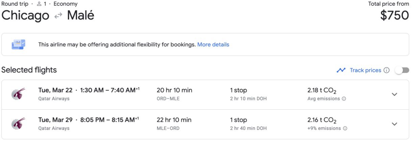Click the booking flexibility ticket icon
The height and width of the screenshot is (142, 416).
click(x=18, y=44)
